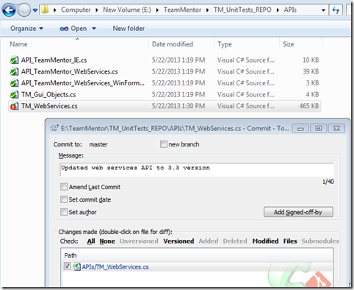Check Versioned files link
This screenshot has width=354, height=290.
click(178, 241)
